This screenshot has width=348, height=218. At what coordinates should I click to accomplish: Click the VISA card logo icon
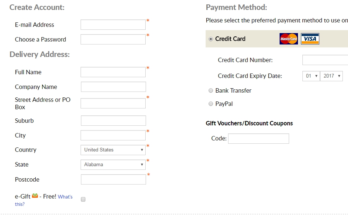310,39
